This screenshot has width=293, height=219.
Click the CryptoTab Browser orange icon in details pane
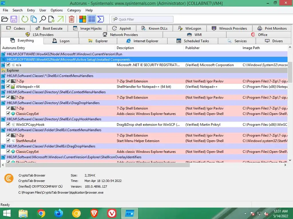pyautogui.click(x=9, y=178)
